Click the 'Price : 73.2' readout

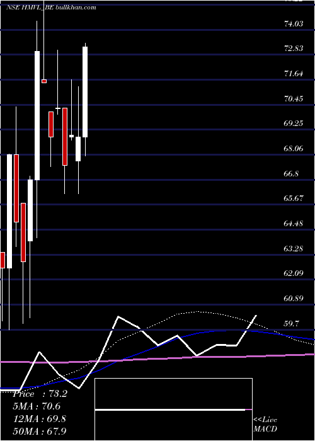pos(40,394)
